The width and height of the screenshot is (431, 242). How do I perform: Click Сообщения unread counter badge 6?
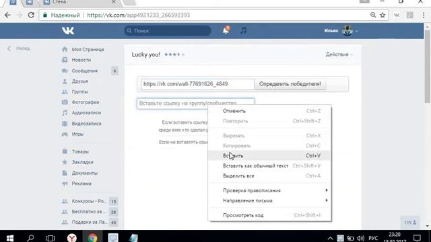point(114,71)
